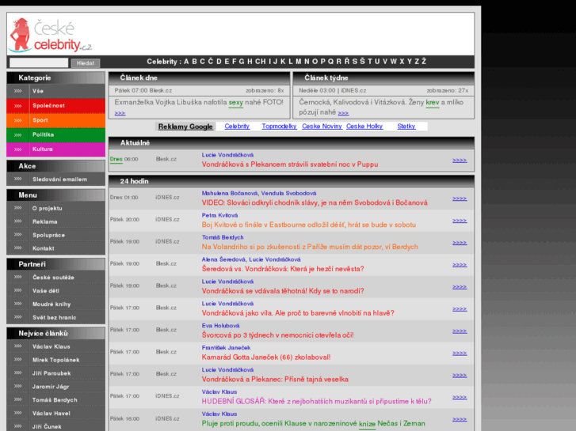
Task: Click the arrow icon beside Václav Havel
Action: pos(17,413)
